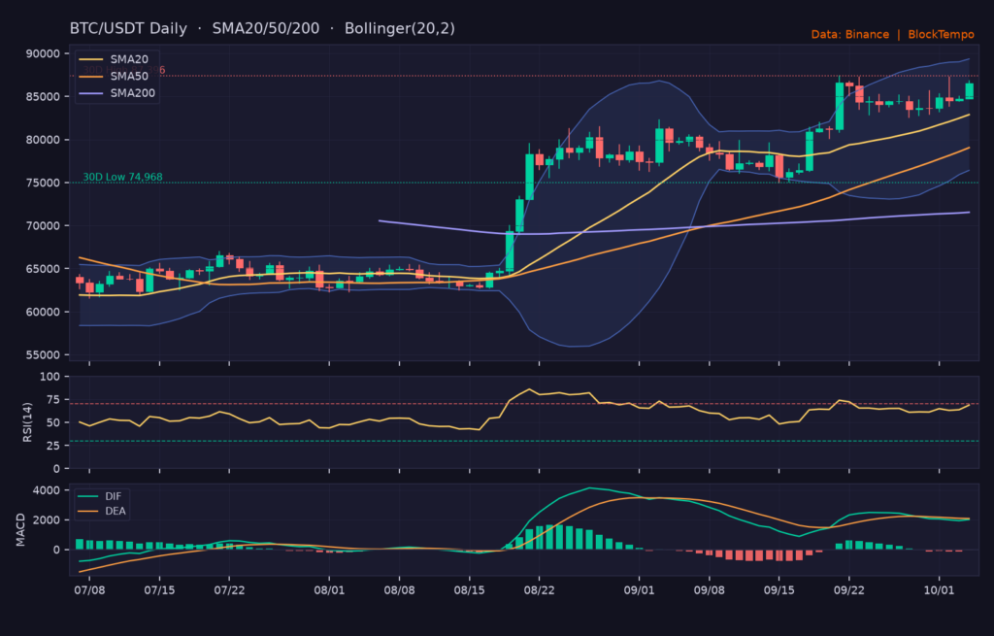
Task: Click the 85000 price axis label
Action: [43, 97]
